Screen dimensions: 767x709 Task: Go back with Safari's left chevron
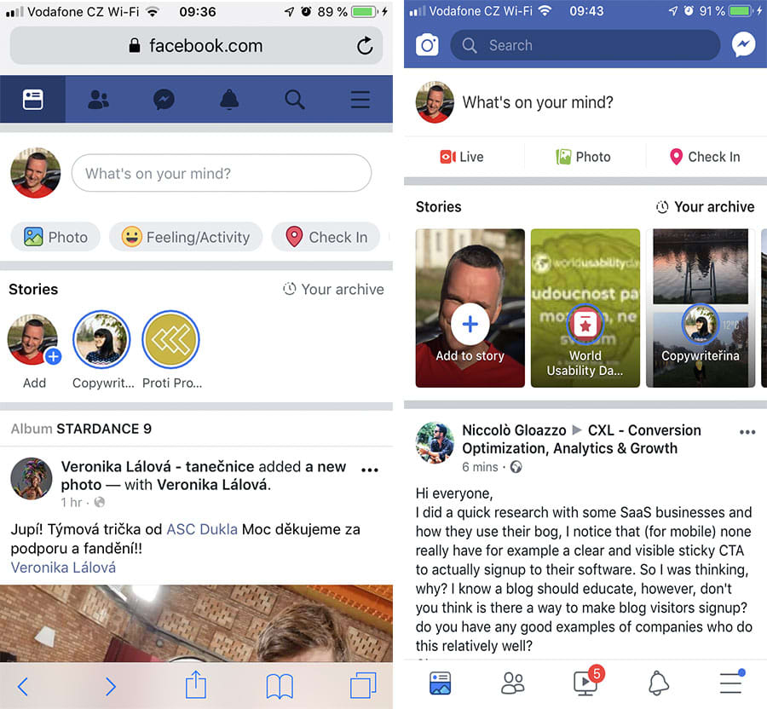tap(23, 687)
